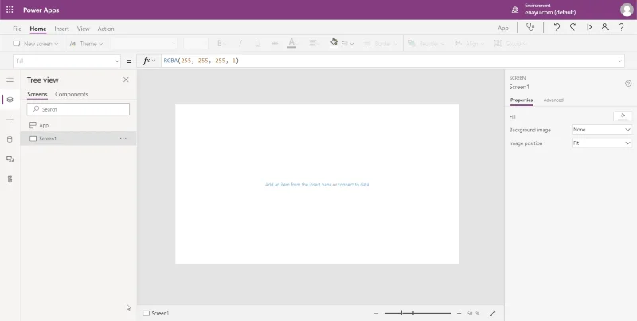This screenshot has height=321, width=637.
Task: Open the user account avatar
Action: coord(627,10)
